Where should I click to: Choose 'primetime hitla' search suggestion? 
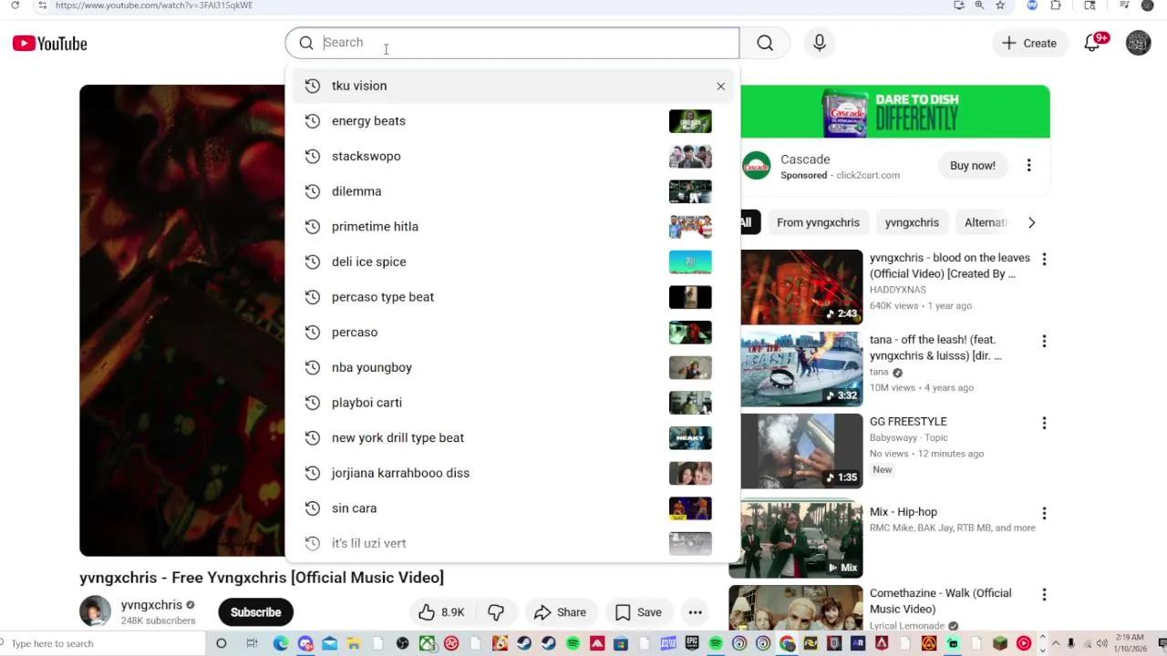[x=511, y=227]
